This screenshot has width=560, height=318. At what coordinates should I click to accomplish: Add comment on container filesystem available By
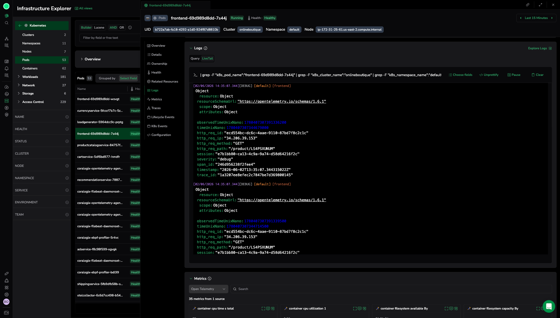(x=451, y=309)
